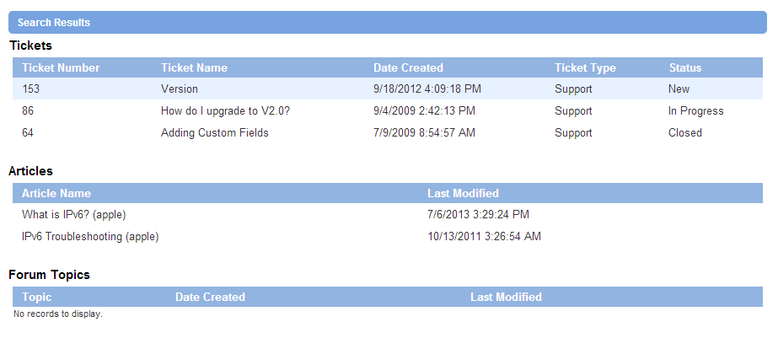778x338 pixels.
Task: Click forum topics Last Modified header
Action: pyautogui.click(x=506, y=297)
